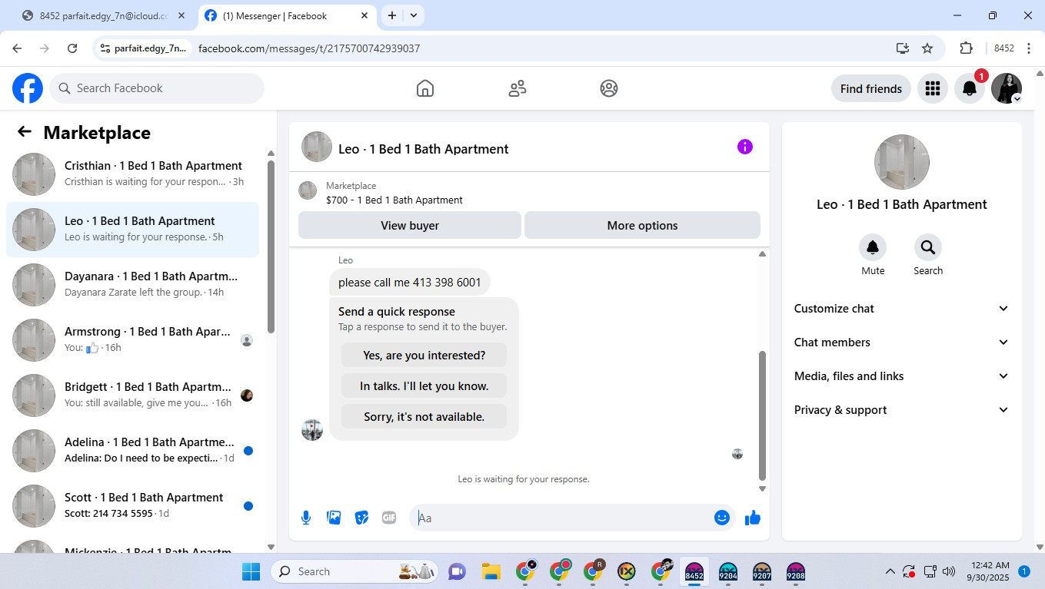Click the conversation list scrollbar thumb
Image resolution: width=1045 pixels, height=589 pixels.
[271, 246]
